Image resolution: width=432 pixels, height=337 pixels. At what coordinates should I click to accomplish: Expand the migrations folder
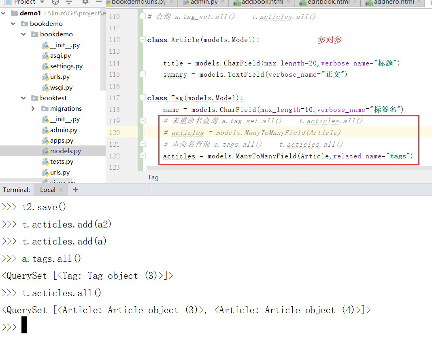pyautogui.click(x=33, y=109)
